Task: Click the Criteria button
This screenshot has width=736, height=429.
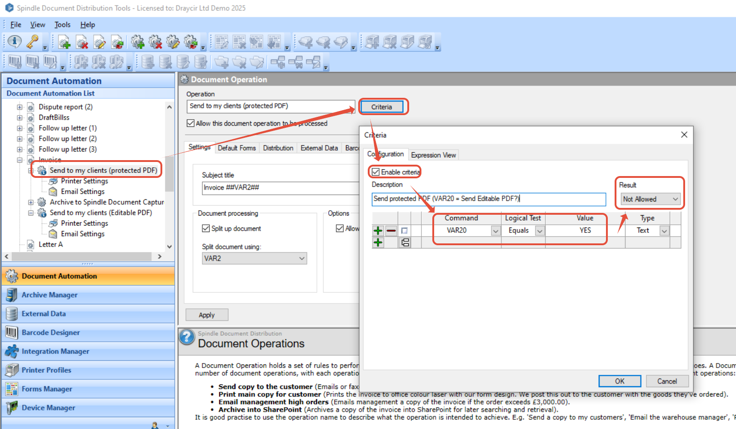Action: (381, 107)
